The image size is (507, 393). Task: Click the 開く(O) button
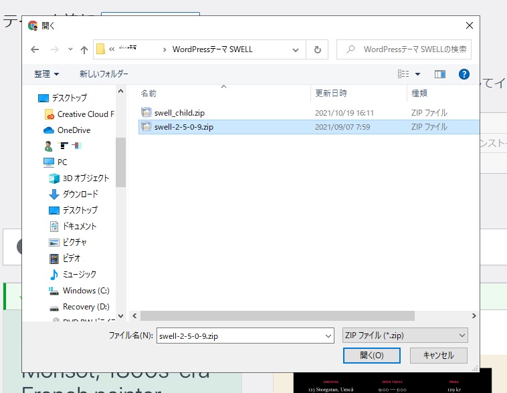click(x=371, y=356)
